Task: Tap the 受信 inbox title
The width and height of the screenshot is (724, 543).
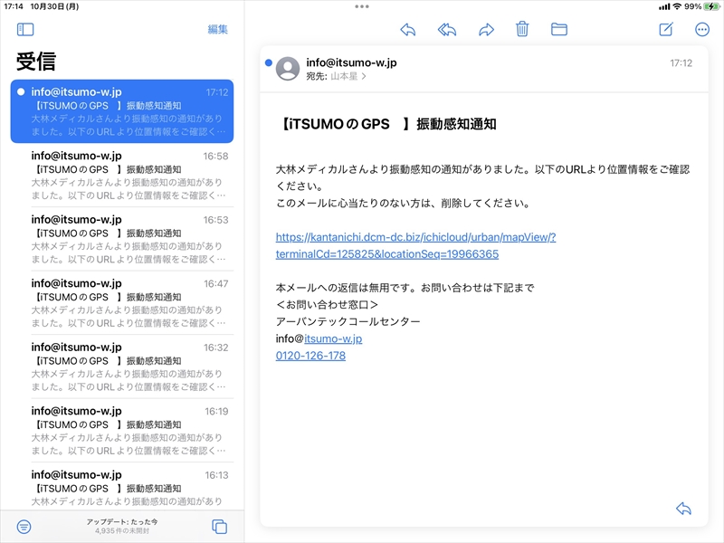Action: (x=36, y=62)
